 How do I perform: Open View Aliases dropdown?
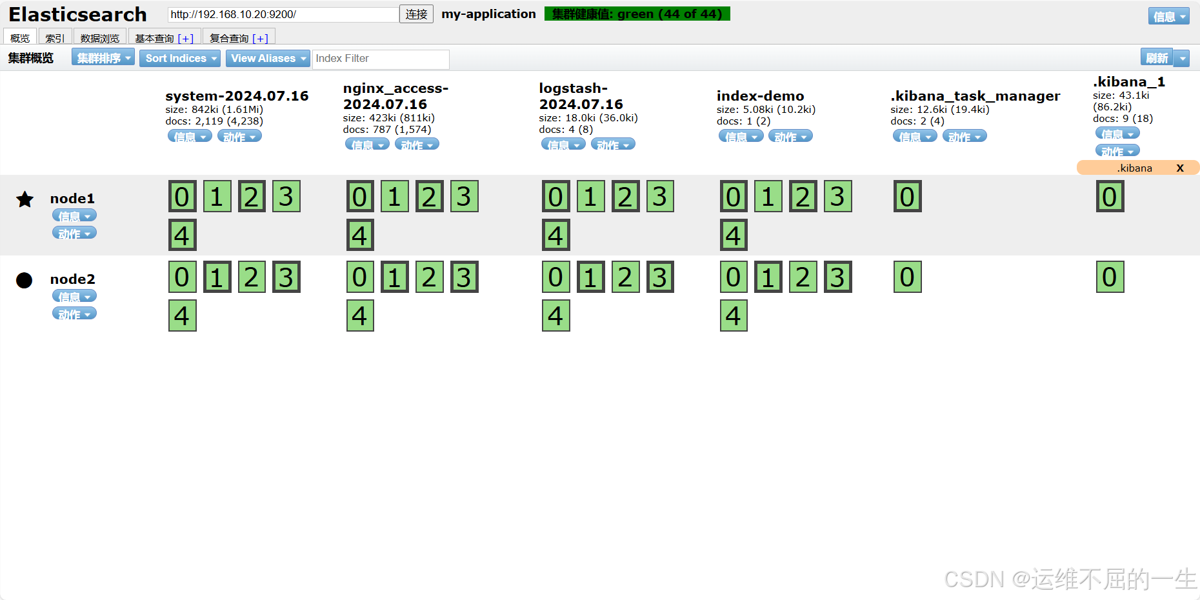point(268,58)
